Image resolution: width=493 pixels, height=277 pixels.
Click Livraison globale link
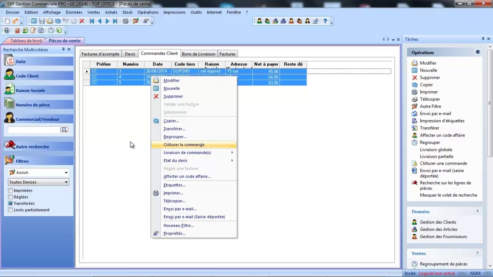click(x=436, y=150)
